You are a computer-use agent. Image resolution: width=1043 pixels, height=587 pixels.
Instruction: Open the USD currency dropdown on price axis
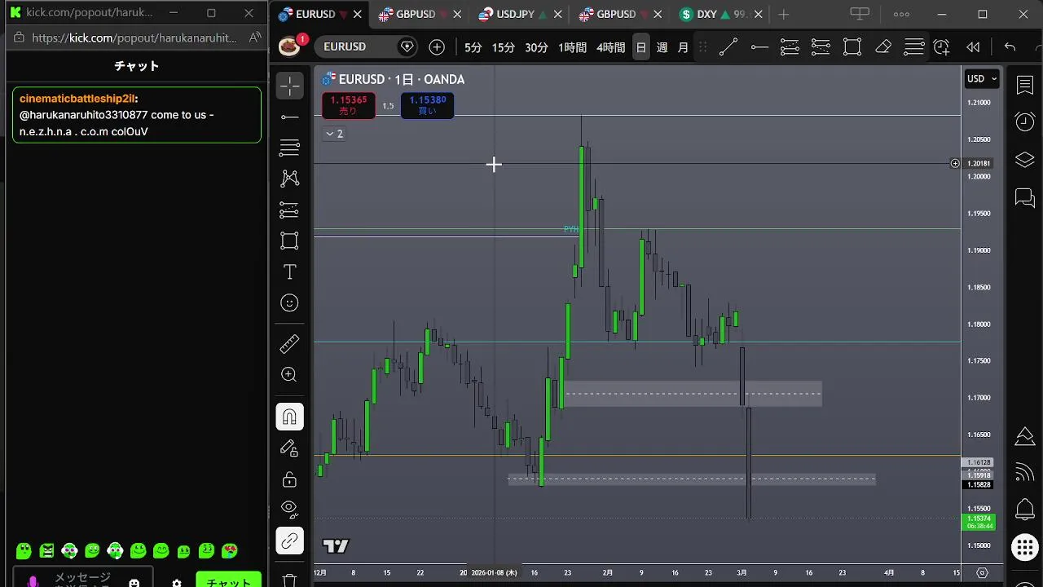981,78
